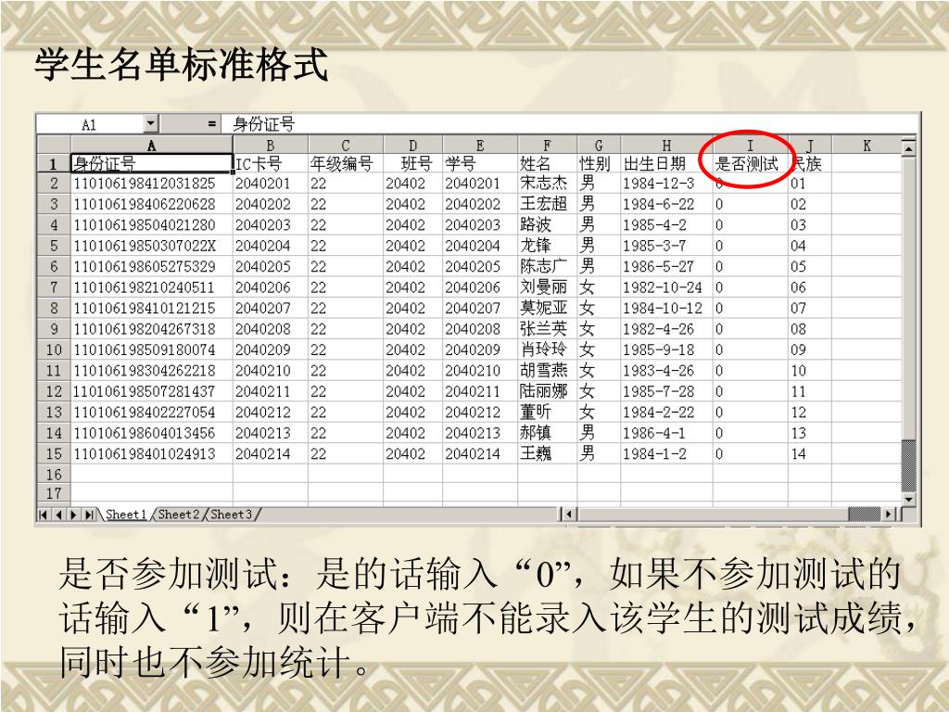Select column H header
949x712 pixels.
click(x=666, y=146)
